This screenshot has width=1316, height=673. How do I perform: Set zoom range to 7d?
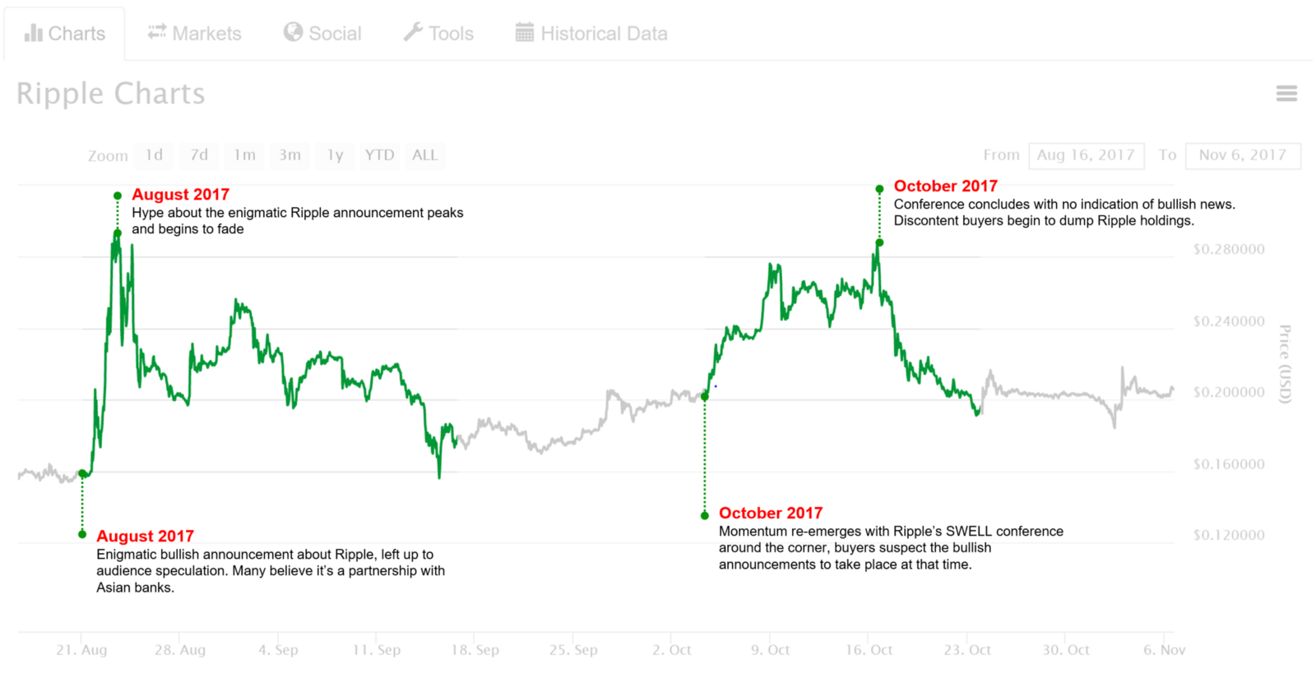point(199,155)
